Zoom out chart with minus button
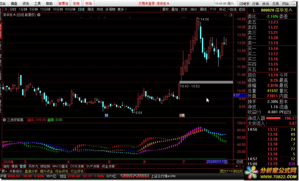The image size is (299, 181). 243,166
